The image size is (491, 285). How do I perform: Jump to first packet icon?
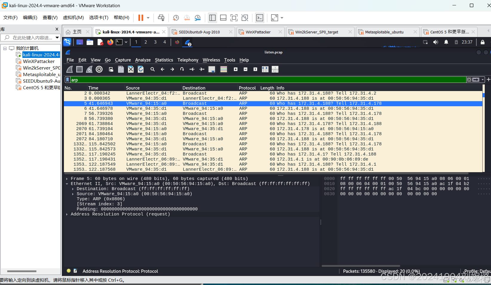[192, 69]
